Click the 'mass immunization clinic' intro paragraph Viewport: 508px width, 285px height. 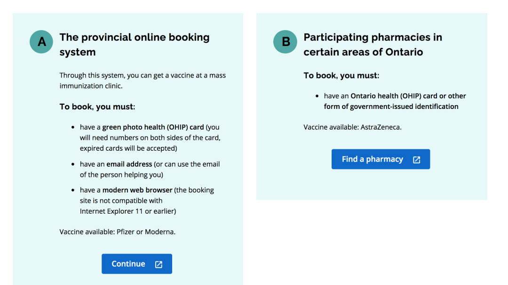143,80
